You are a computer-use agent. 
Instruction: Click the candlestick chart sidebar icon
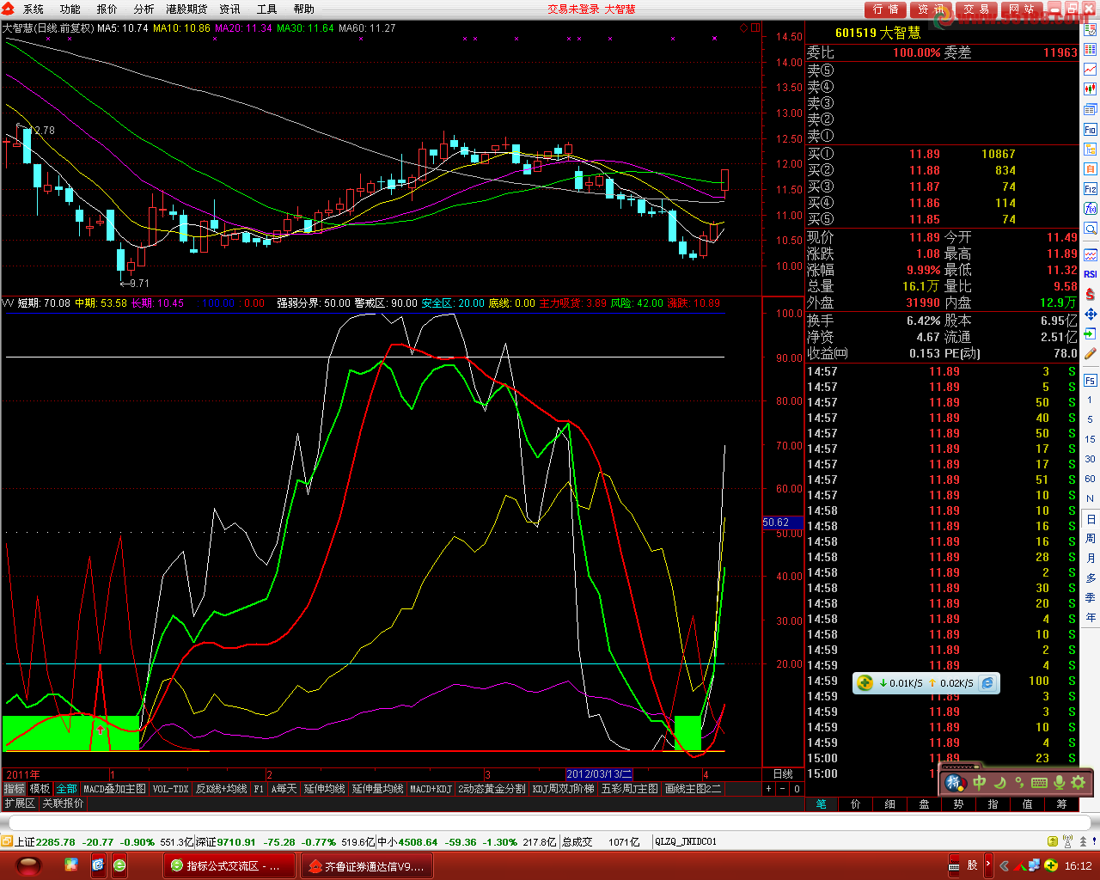[x=1091, y=89]
